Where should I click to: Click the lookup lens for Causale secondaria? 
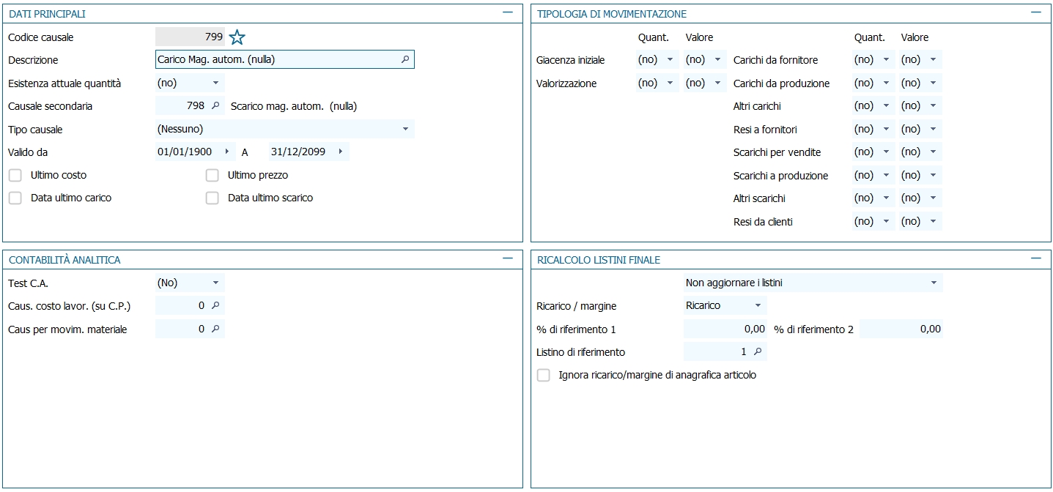click(x=215, y=106)
